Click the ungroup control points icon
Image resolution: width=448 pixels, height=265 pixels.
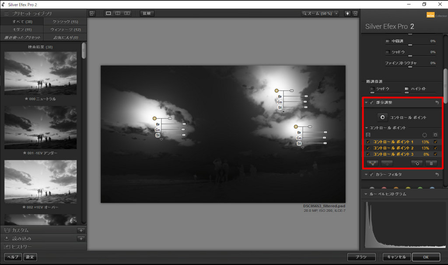(387, 163)
